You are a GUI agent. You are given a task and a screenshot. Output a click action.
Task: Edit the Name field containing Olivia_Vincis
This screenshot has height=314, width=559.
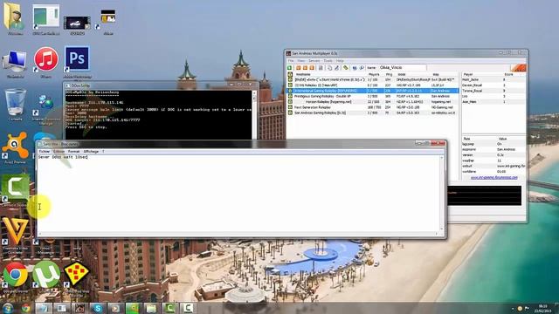[x=402, y=68]
